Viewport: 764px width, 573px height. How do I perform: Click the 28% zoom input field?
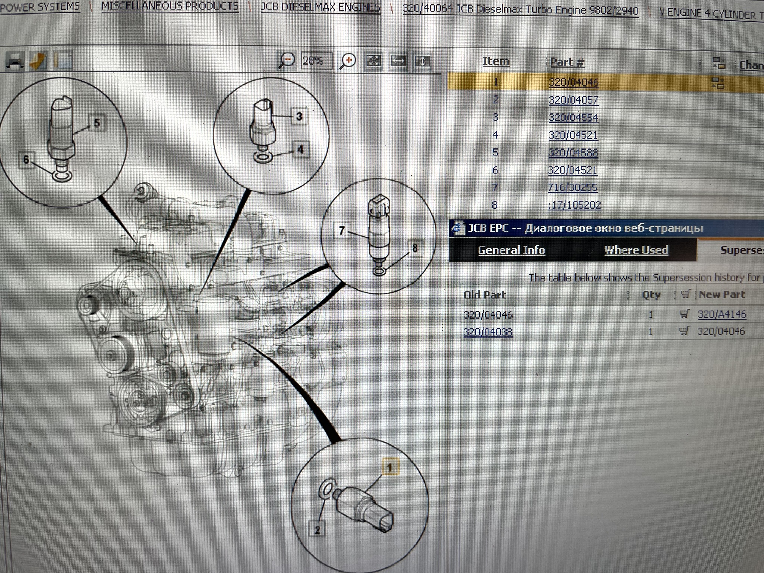coord(317,60)
